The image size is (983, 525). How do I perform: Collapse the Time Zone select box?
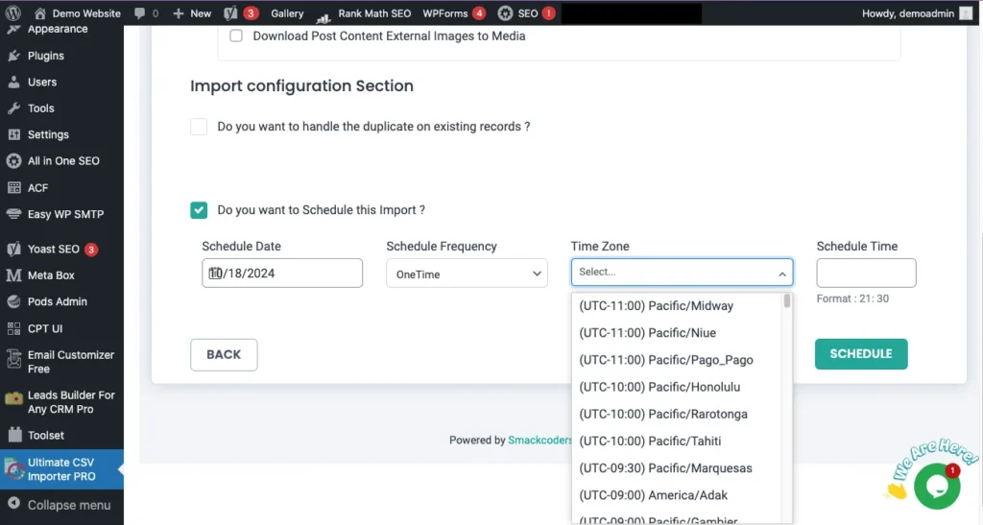781,274
